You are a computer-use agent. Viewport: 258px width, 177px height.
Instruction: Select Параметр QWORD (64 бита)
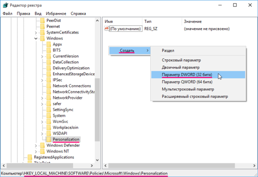click(x=198, y=82)
